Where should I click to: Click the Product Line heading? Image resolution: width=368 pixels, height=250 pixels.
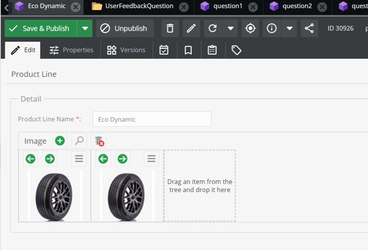[34, 74]
